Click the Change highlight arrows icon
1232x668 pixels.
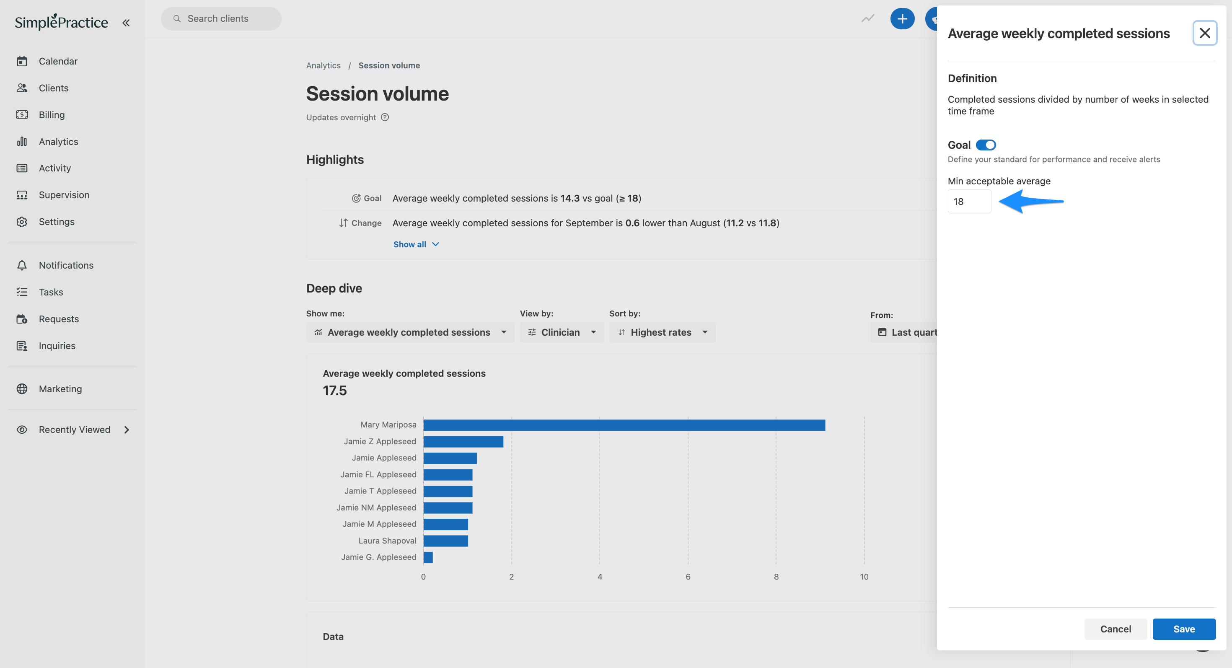tap(343, 223)
